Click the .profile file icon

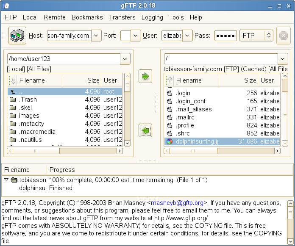(170, 125)
